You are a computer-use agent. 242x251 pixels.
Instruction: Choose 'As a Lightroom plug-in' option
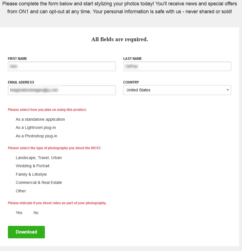coord(36,127)
